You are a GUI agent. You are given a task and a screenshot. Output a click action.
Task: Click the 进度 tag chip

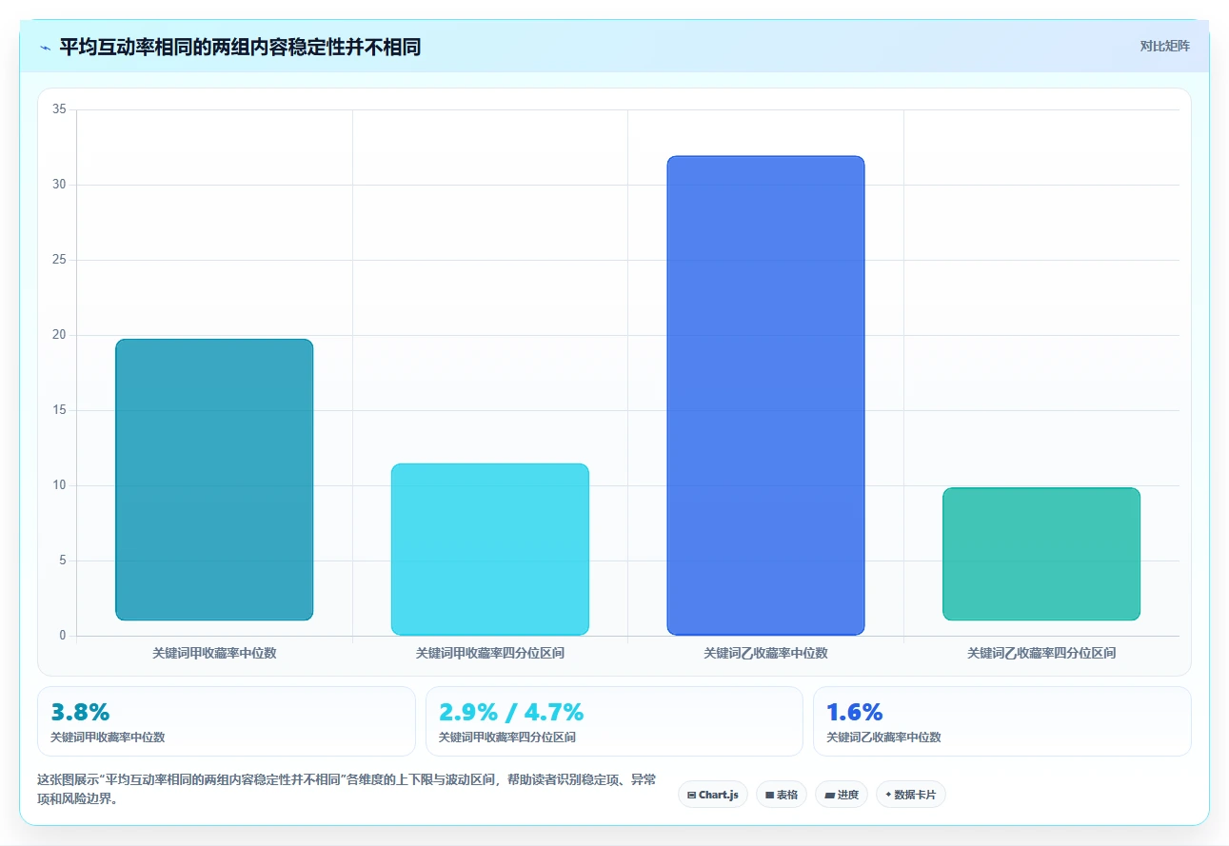pos(842,795)
